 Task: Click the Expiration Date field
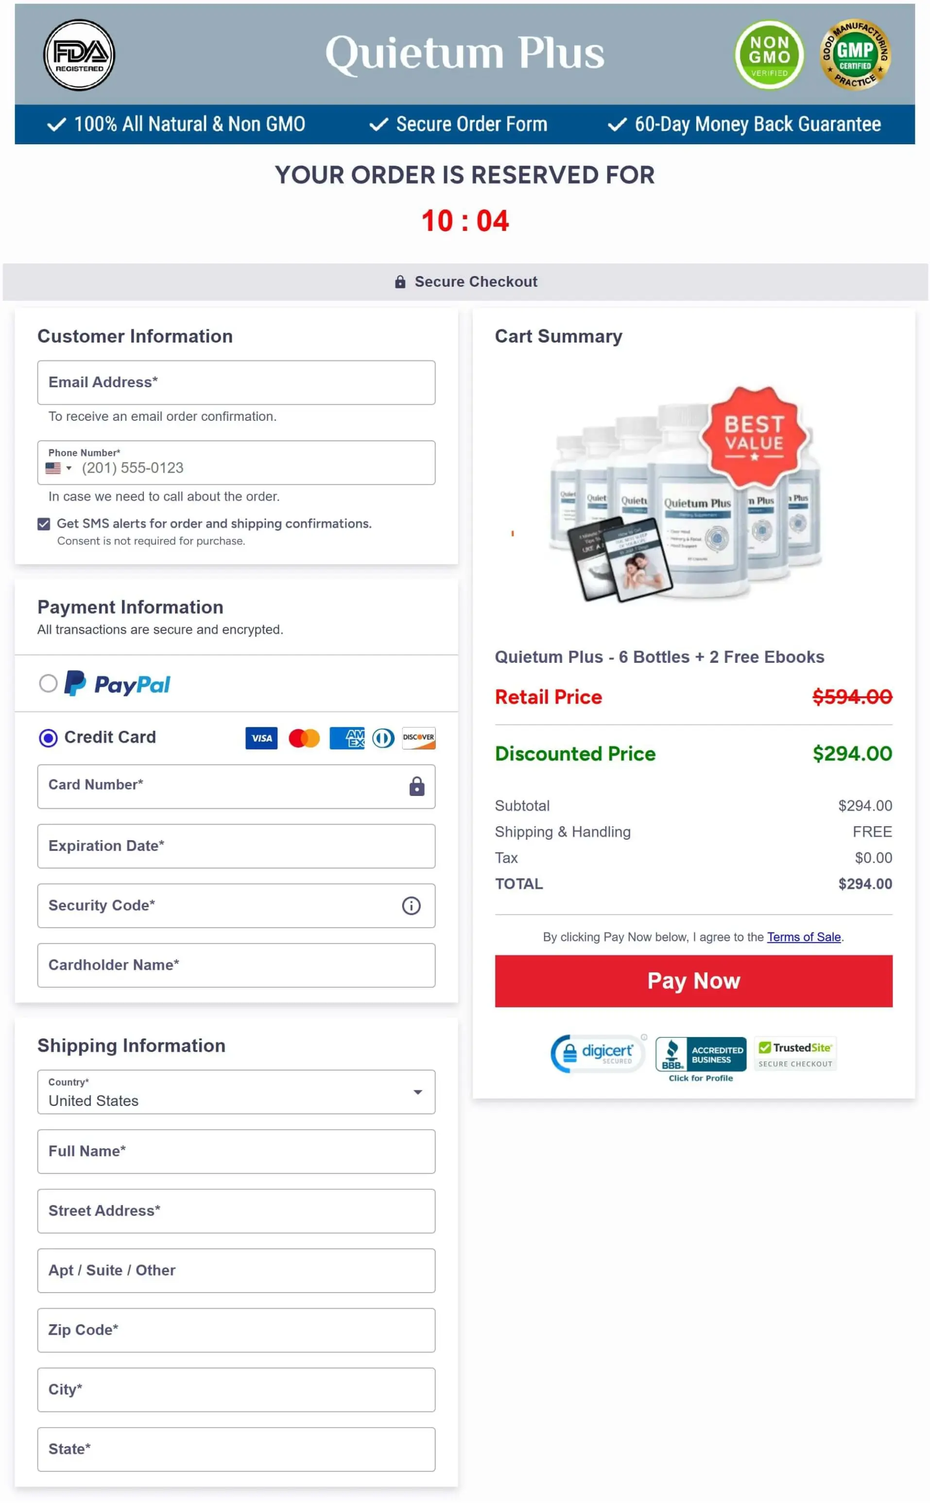click(x=236, y=846)
